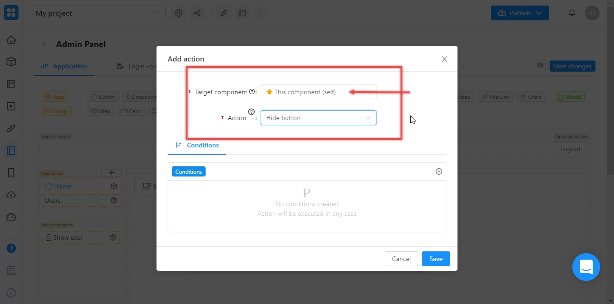Click the Publish button
This screenshot has height=304, width=614.
coord(520,13)
